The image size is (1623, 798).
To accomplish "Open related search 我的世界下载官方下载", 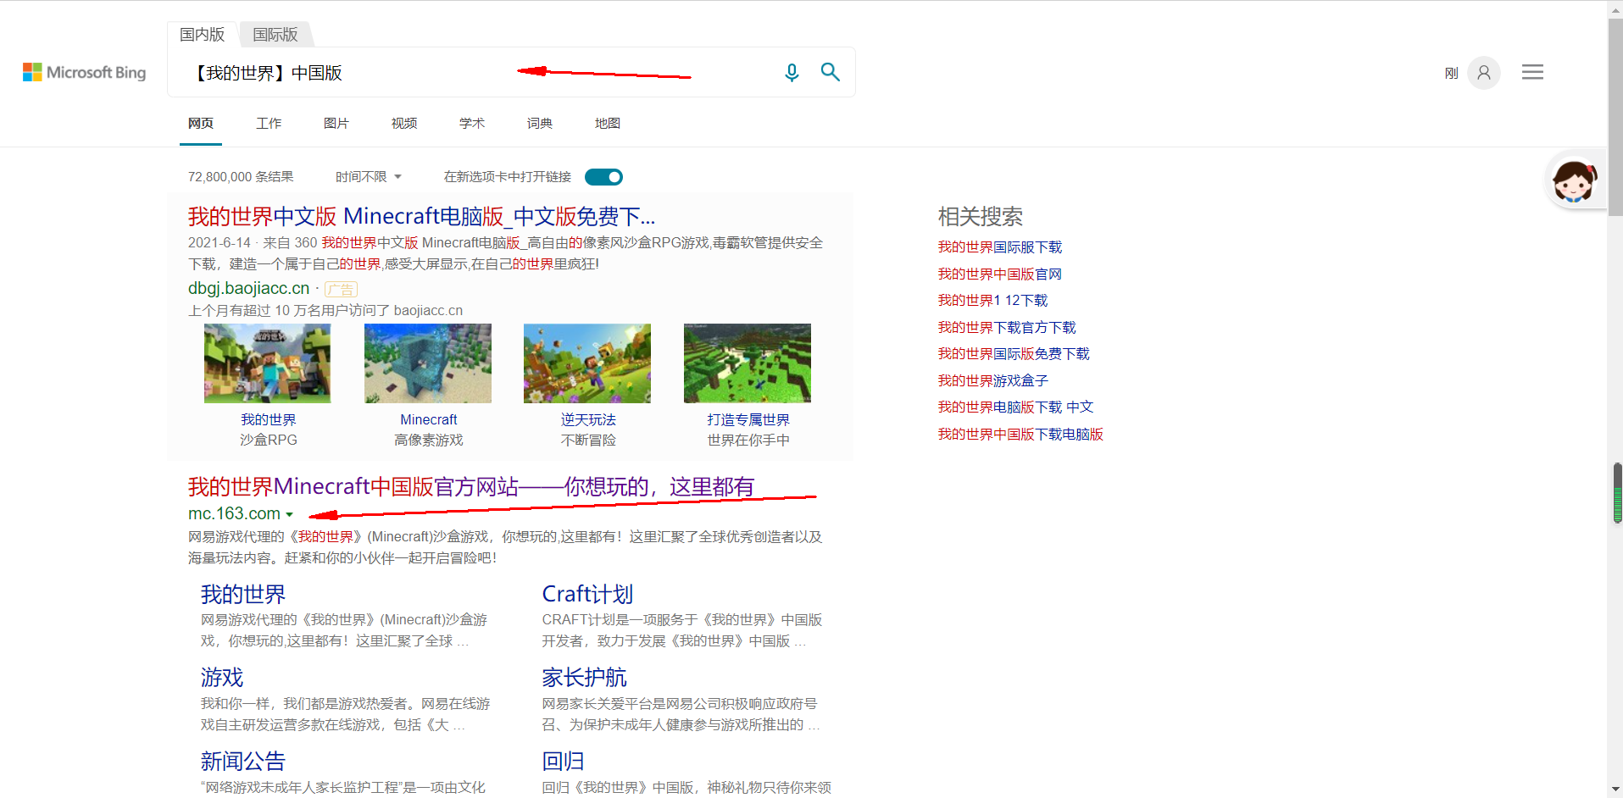I will (x=1007, y=328).
